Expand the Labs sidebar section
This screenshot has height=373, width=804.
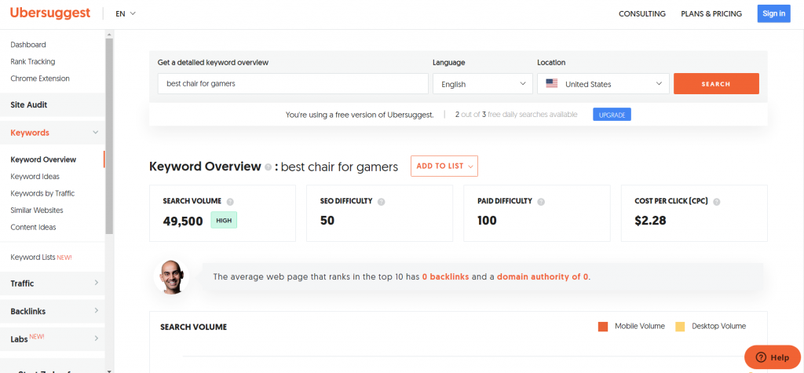click(x=53, y=338)
